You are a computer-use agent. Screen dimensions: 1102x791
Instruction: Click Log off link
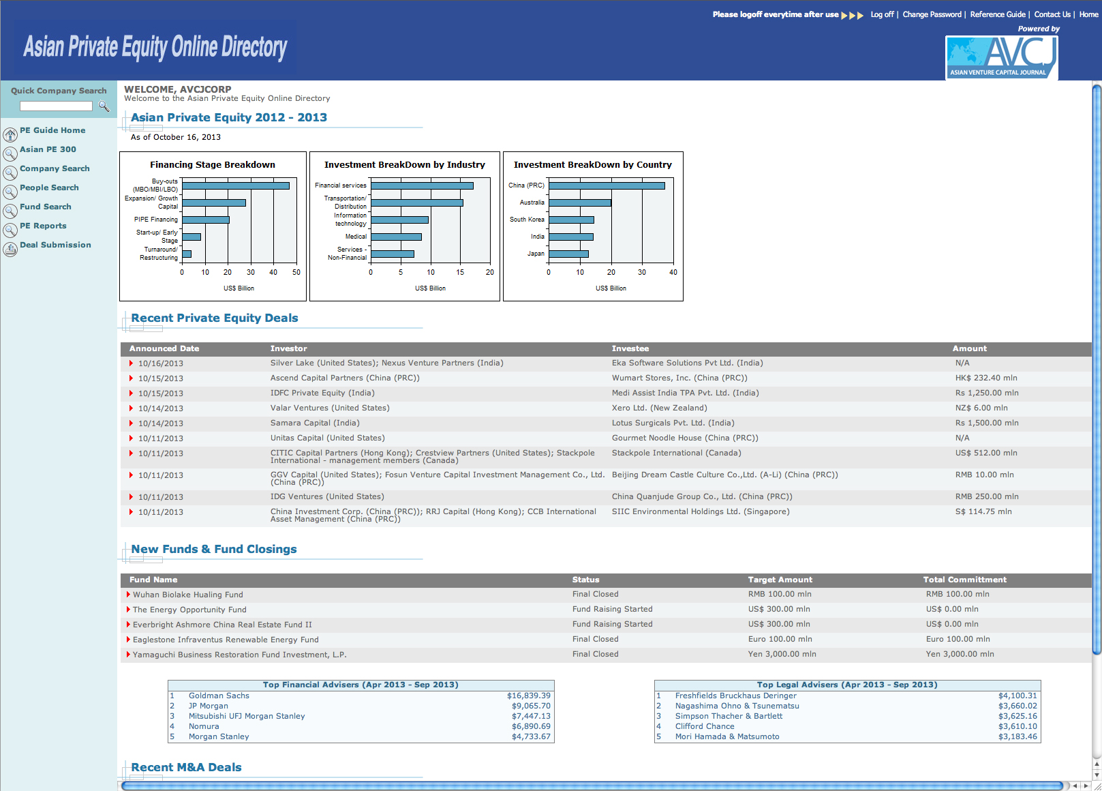[882, 14]
